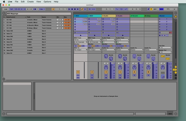Click the NEW button in transport
Viewport: 186px width, 121px height.
coord(93,9)
